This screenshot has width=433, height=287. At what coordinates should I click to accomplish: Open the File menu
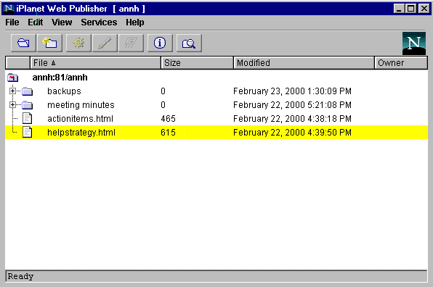[12, 22]
